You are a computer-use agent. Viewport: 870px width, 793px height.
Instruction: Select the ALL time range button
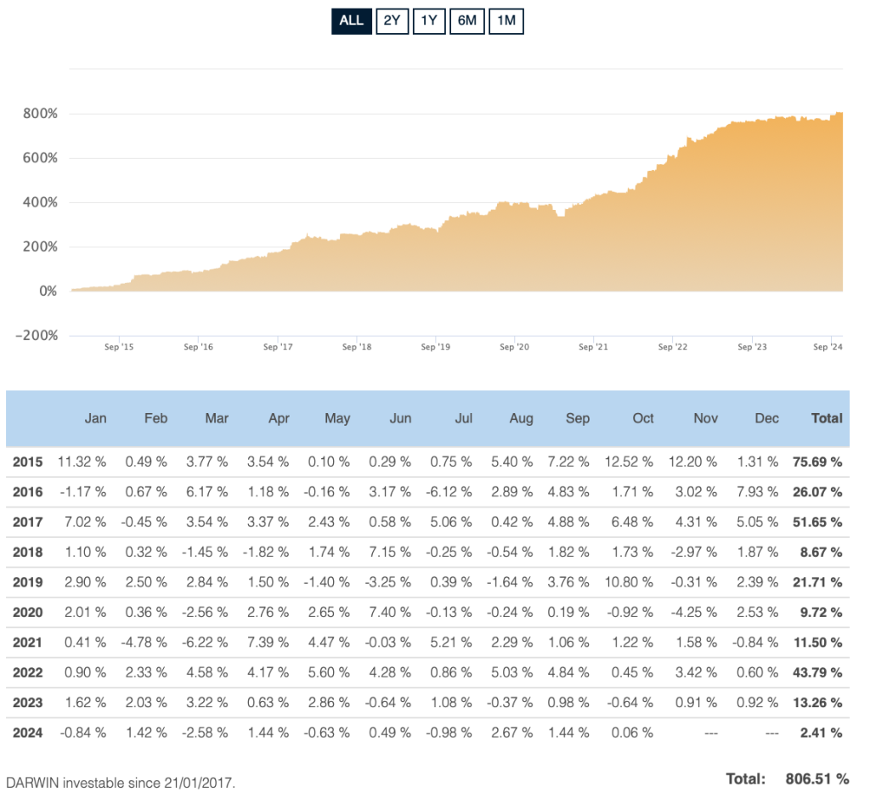click(x=351, y=21)
